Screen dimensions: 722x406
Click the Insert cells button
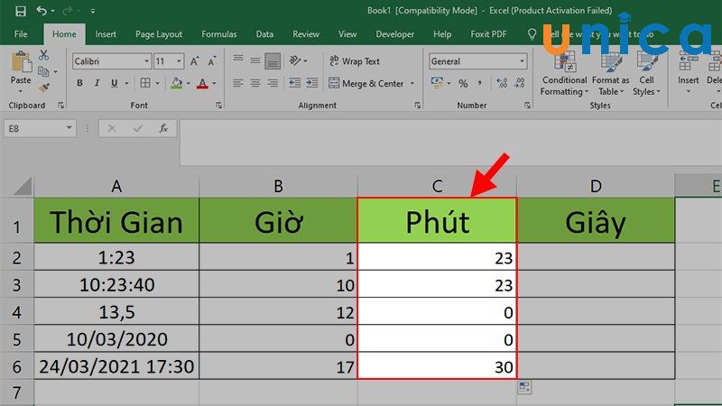689,74
